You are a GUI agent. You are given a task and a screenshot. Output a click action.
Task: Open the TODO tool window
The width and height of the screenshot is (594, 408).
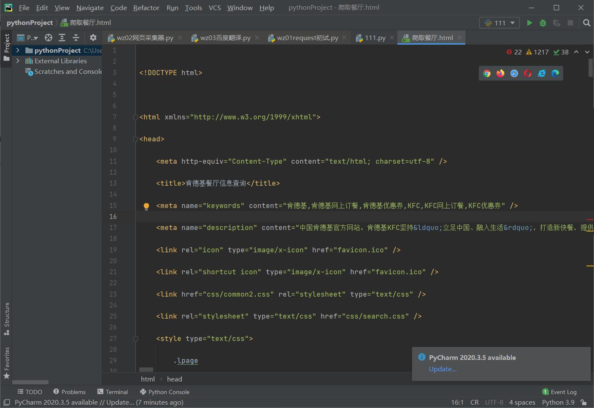(30, 392)
